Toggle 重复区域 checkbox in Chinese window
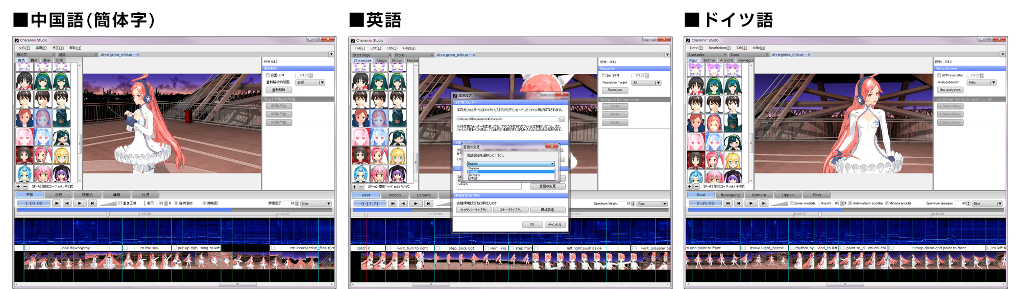 [120, 203]
